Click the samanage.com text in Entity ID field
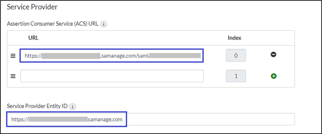Viewport: 322px width, 134px height. coord(105,119)
